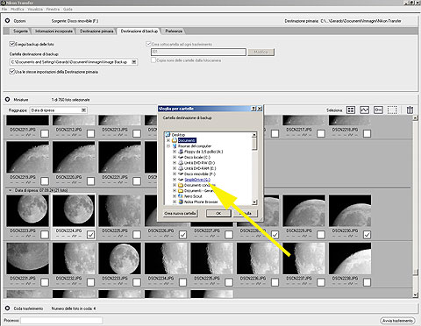Check the DSCN2223.JPG thumbnail checkbox
Image resolution: width=421 pixels, height=326 pixels.
click(x=45, y=235)
